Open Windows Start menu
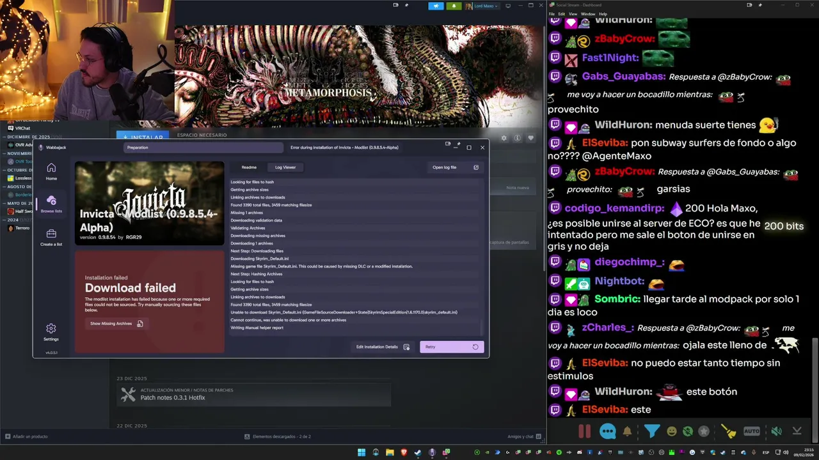The width and height of the screenshot is (819, 460). coord(362,453)
